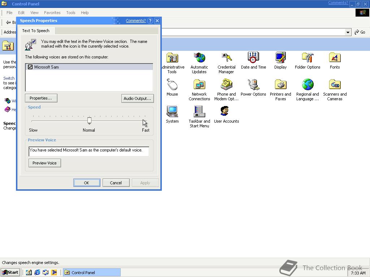Open the Help menu
The image size is (370, 277).
85,13
